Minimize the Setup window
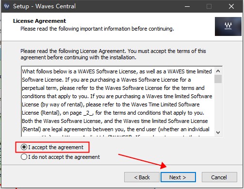 click(187, 6)
